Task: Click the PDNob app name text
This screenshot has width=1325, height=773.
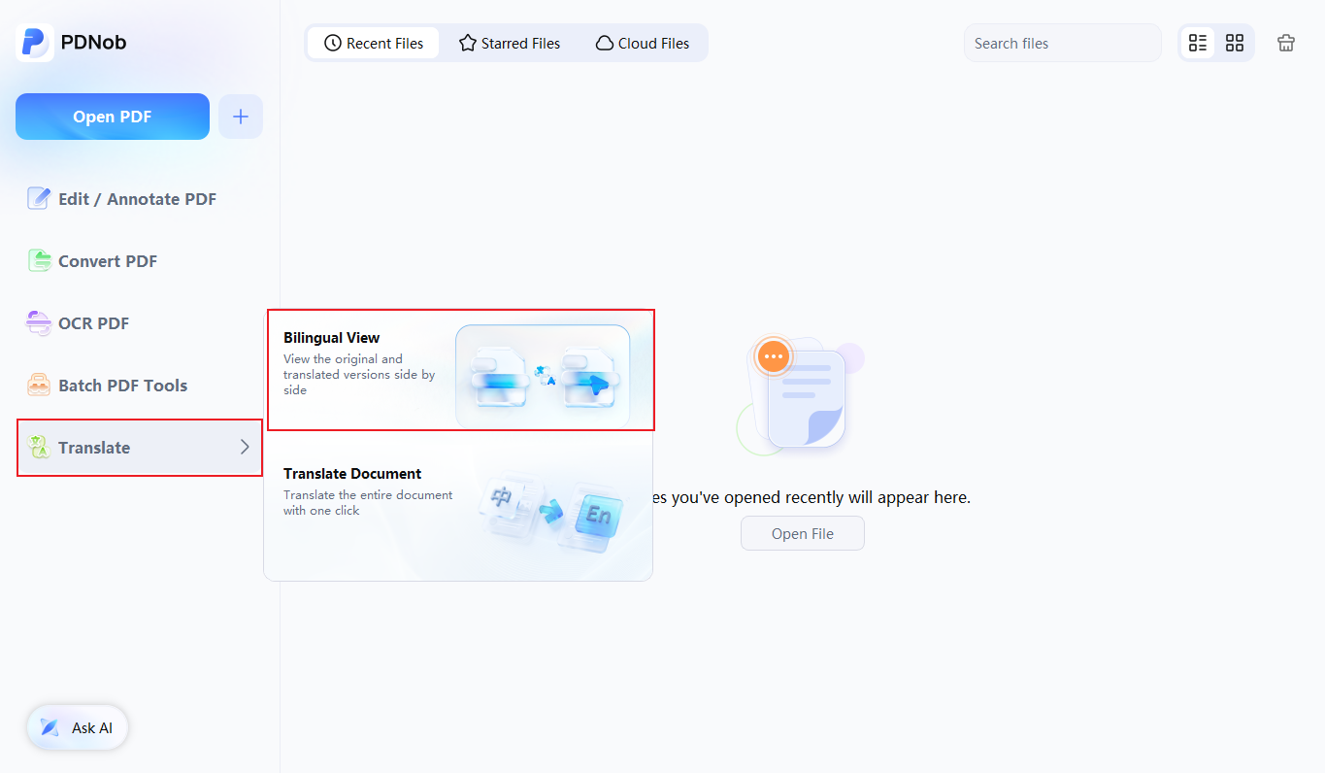Action: 93,43
